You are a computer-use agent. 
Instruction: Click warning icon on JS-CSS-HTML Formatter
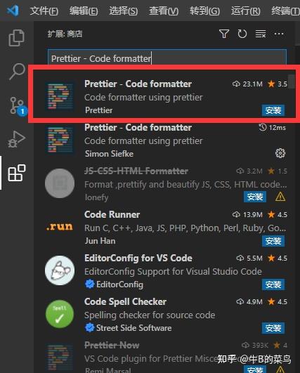(x=280, y=197)
